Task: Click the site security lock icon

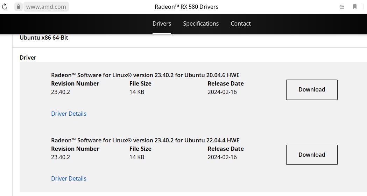Action: [x=19, y=7]
